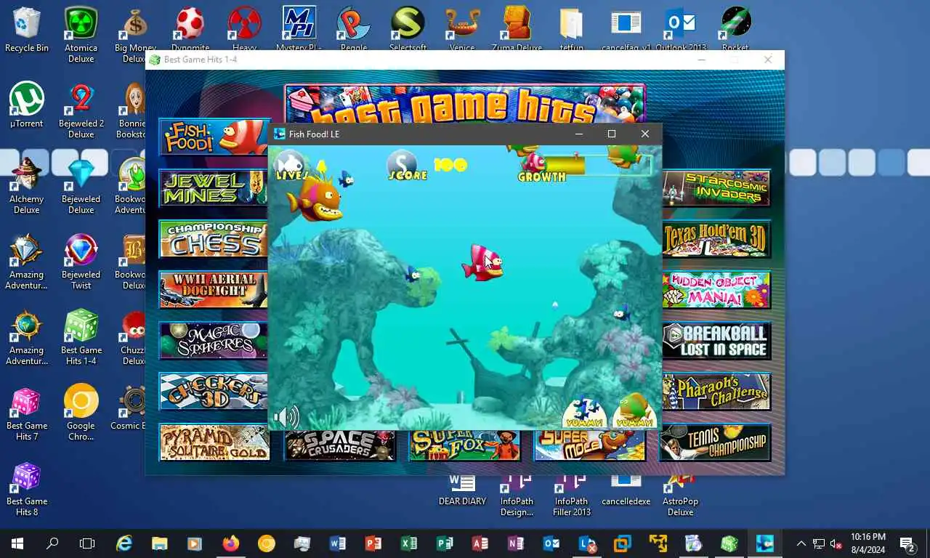Screen dimensions: 930x558
Task: Open Internet Explorer from taskbar
Action: [x=124, y=543]
